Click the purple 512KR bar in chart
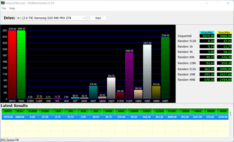 129,75
